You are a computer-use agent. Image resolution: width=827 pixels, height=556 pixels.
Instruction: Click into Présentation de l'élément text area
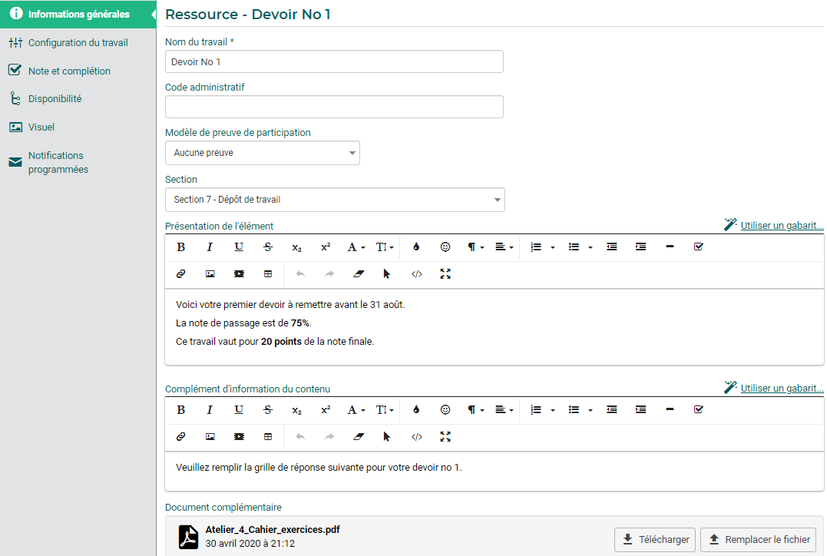pyautogui.click(x=495, y=326)
